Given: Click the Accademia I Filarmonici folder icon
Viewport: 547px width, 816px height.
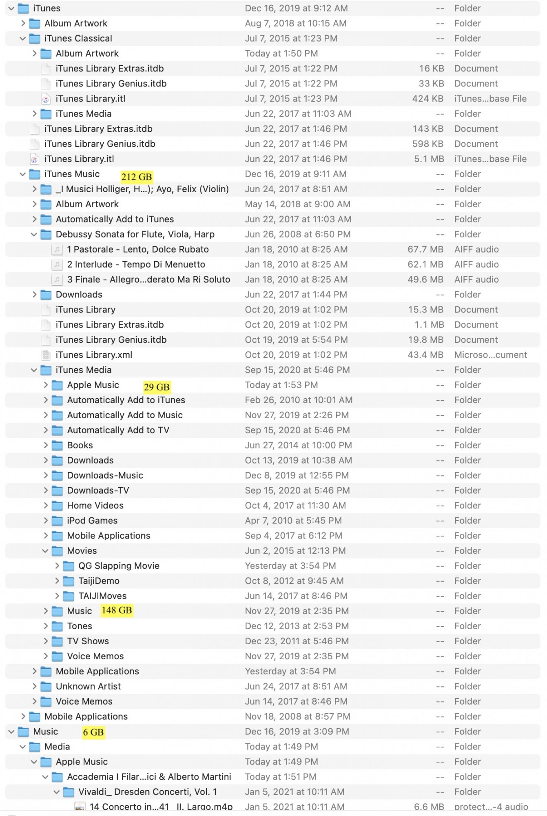Looking at the screenshot, I should pyautogui.click(x=58, y=777).
